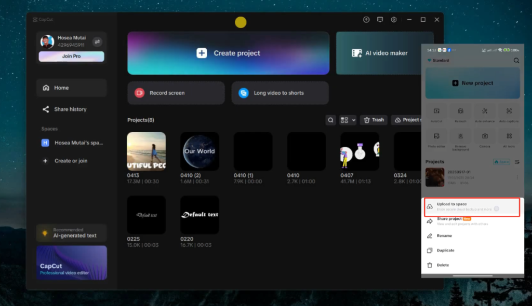
Task: Click the project name '0410 (1)'
Action: click(243, 175)
